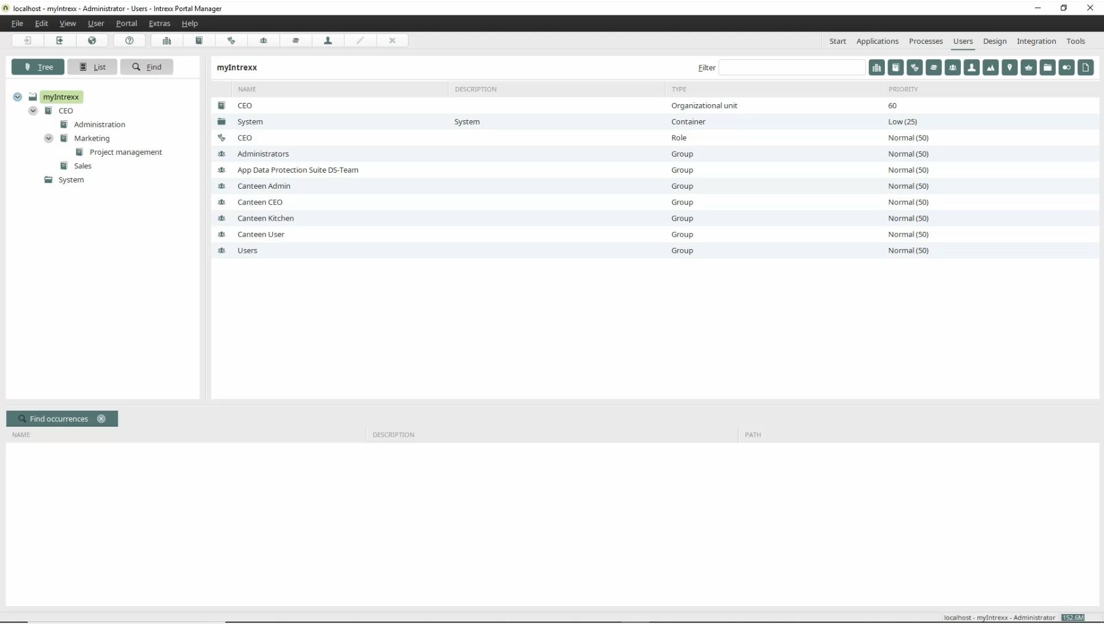Image resolution: width=1104 pixels, height=624 pixels.
Task: Toggle group filter button beside Filter field
Action: pos(953,67)
